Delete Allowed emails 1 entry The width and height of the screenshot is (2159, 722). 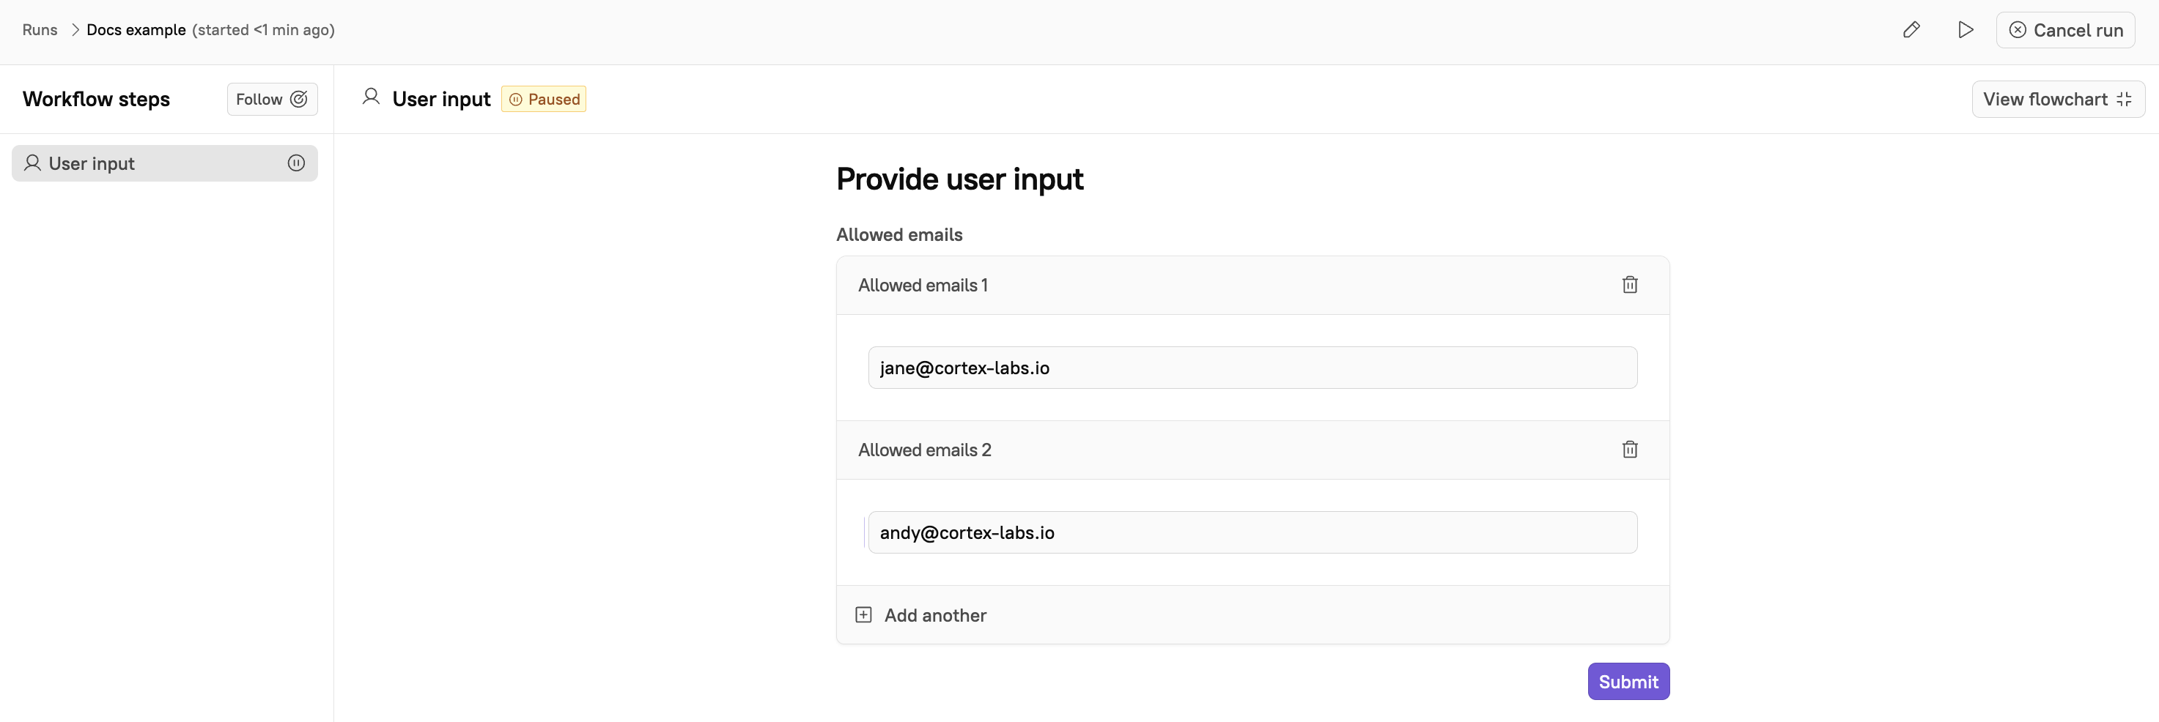click(x=1629, y=285)
